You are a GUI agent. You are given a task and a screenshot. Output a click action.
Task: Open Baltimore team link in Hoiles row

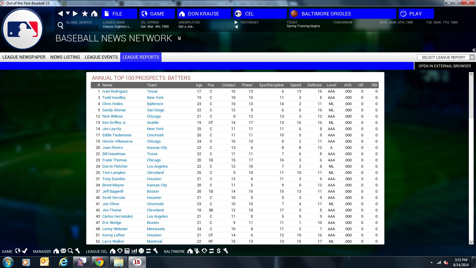(x=155, y=104)
